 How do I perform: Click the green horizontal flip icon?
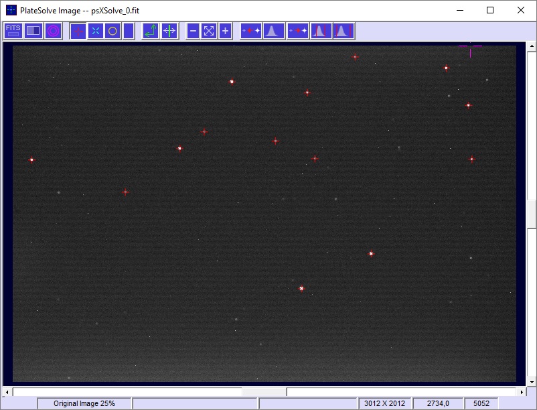click(x=169, y=31)
